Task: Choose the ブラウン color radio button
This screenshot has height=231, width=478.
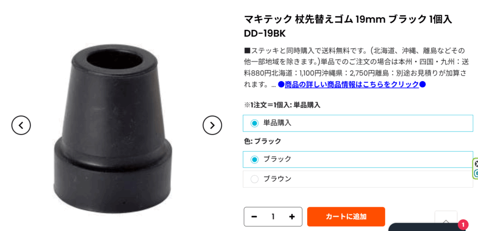Action: click(358, 179)
